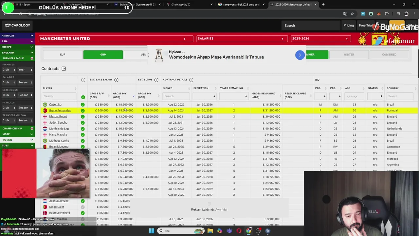The image size is (419, 236).
Task: Expand the More leagues section
Action: [x=17, y=134]
